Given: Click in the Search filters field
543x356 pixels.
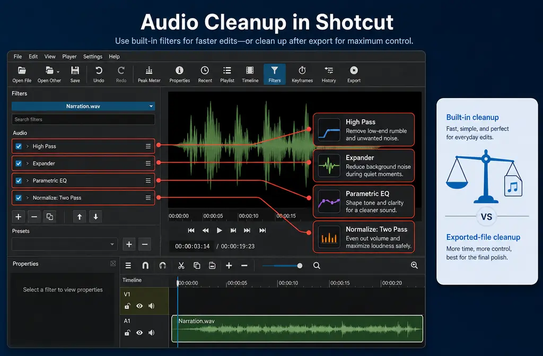Looking at the screenshot, I should [x=83, y=119].
